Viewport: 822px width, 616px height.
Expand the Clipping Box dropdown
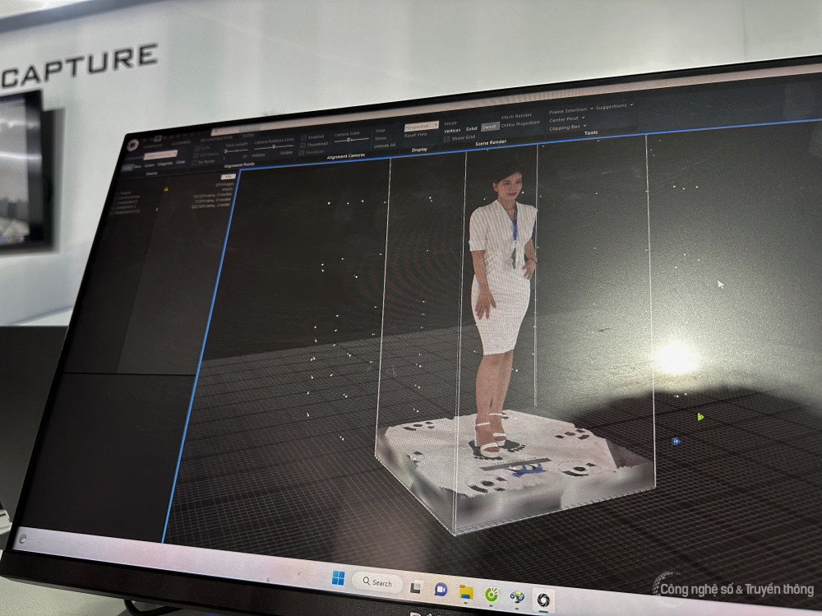pyautogui.click(x=568, y=127)
